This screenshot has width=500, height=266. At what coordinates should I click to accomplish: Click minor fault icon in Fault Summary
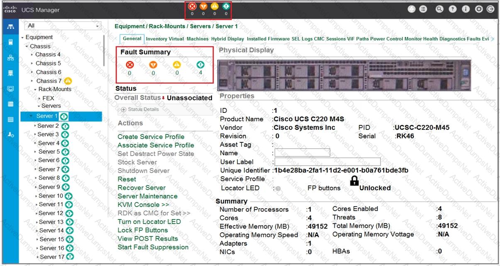177,65
